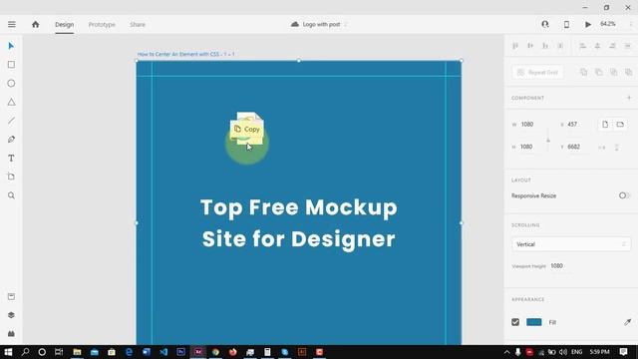Click the Align Center horizontally icon
The image size is (638, 359).
pos(597,46)
